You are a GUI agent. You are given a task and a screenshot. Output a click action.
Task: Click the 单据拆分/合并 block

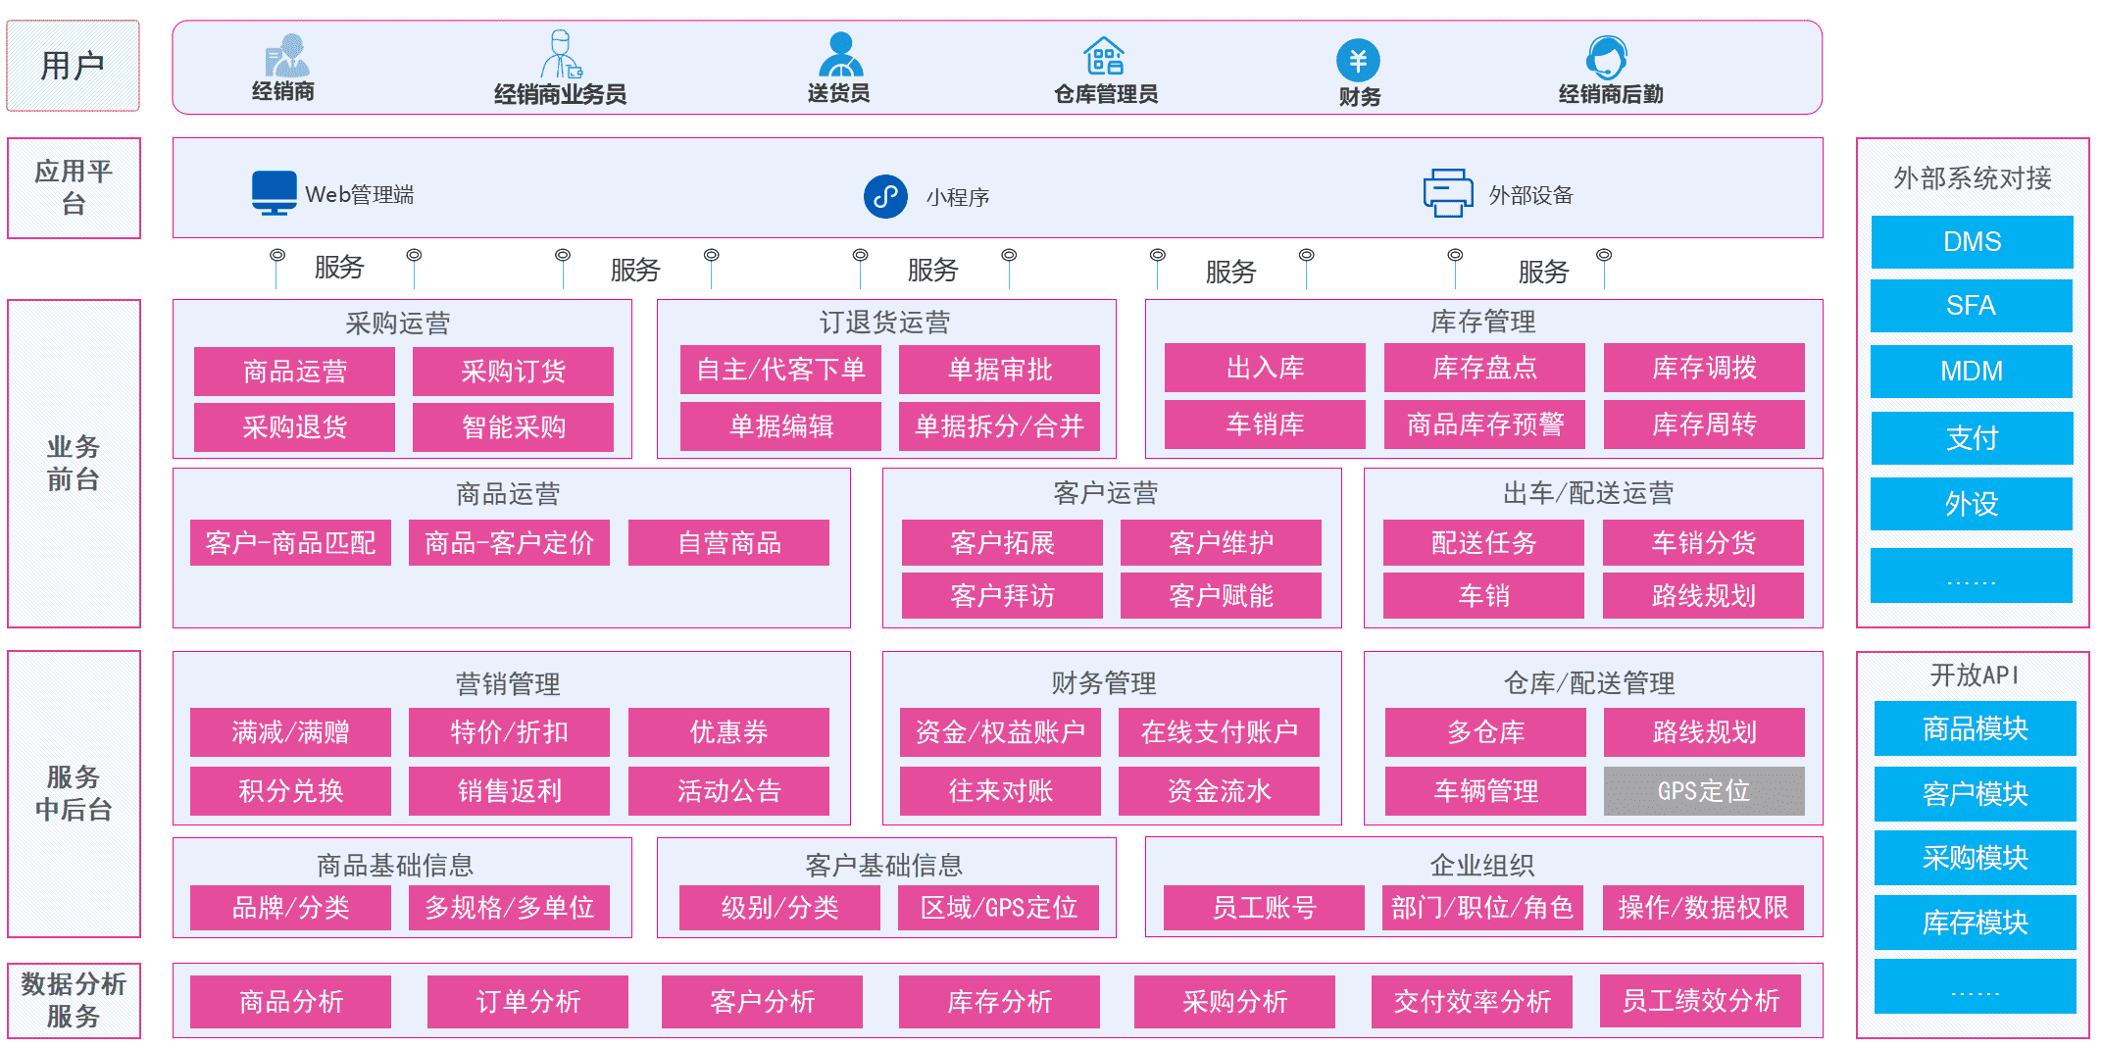(x=999, y=426)
